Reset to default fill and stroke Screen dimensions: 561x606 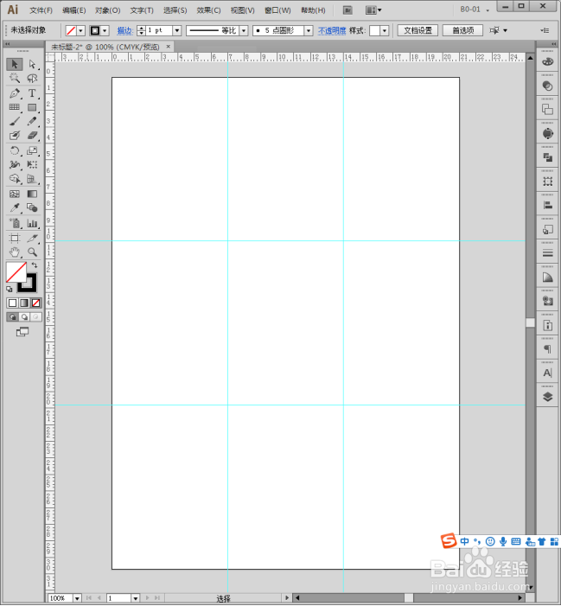pos(10,289)
